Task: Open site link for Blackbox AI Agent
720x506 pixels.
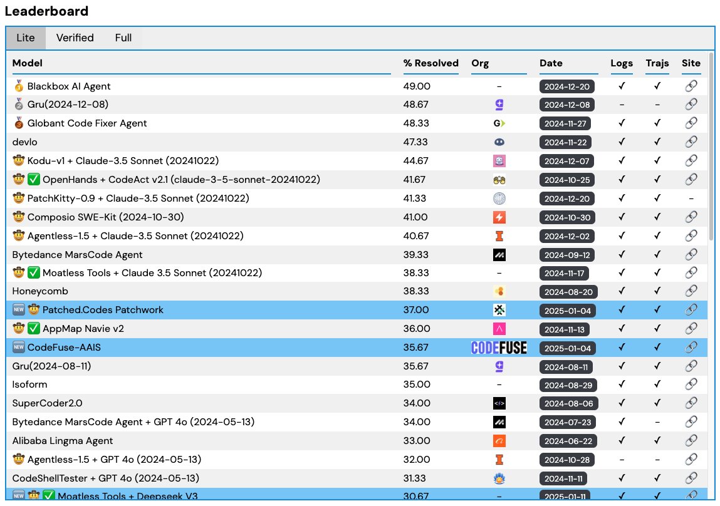Action: [691, 86]
